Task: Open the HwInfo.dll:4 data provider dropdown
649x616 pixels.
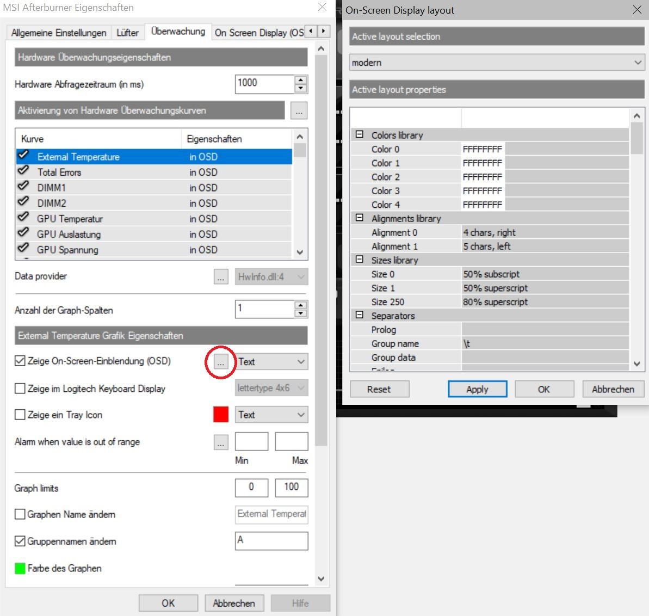Action: point(271,277)
